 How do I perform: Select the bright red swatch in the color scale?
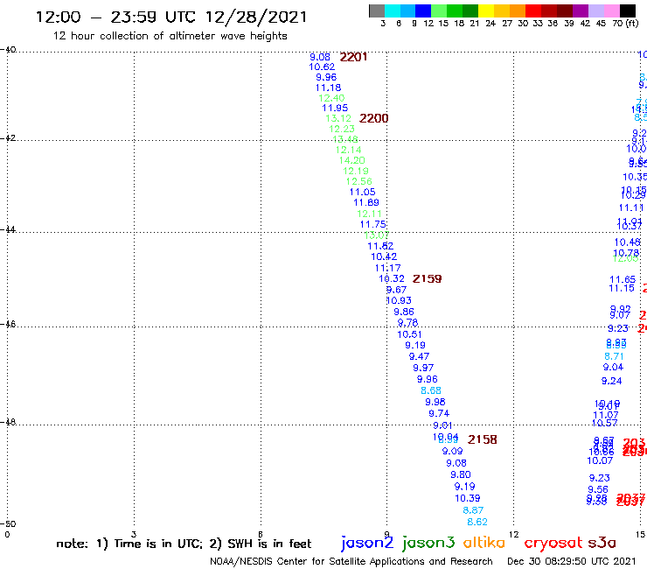(x=533, y=11)
